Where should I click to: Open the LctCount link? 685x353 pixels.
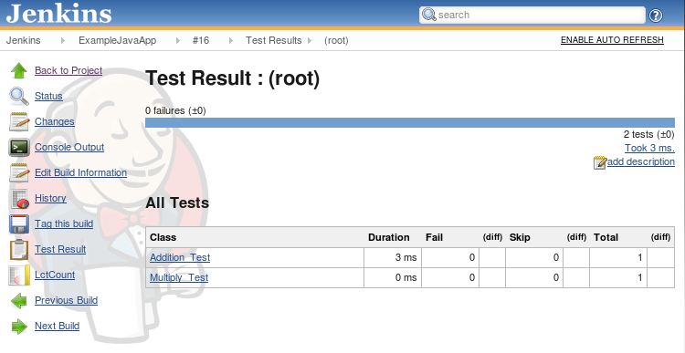(x=55, y=275)
